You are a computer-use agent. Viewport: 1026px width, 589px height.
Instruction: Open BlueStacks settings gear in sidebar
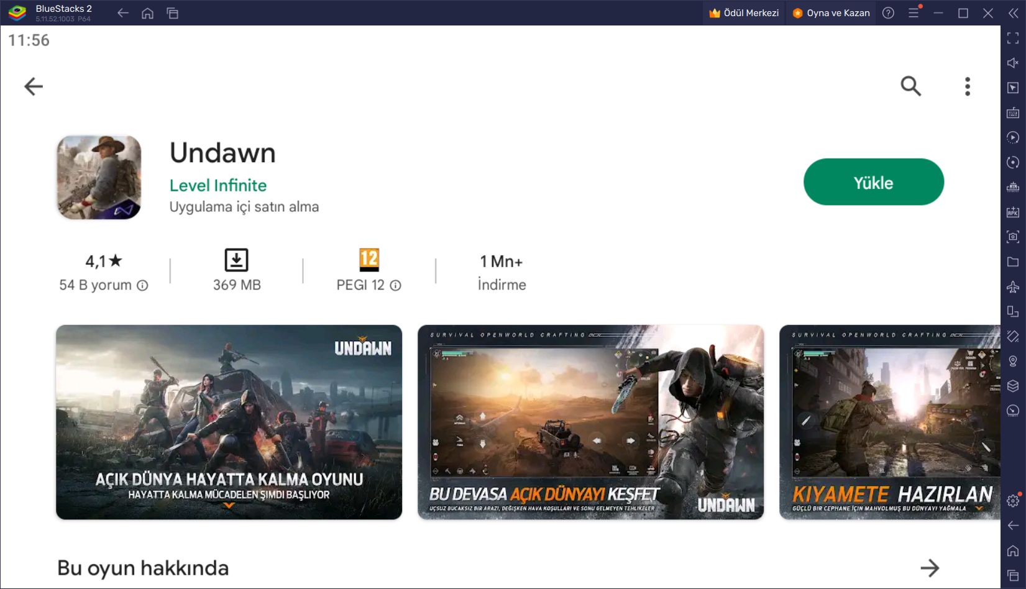tap(1013, 501)
